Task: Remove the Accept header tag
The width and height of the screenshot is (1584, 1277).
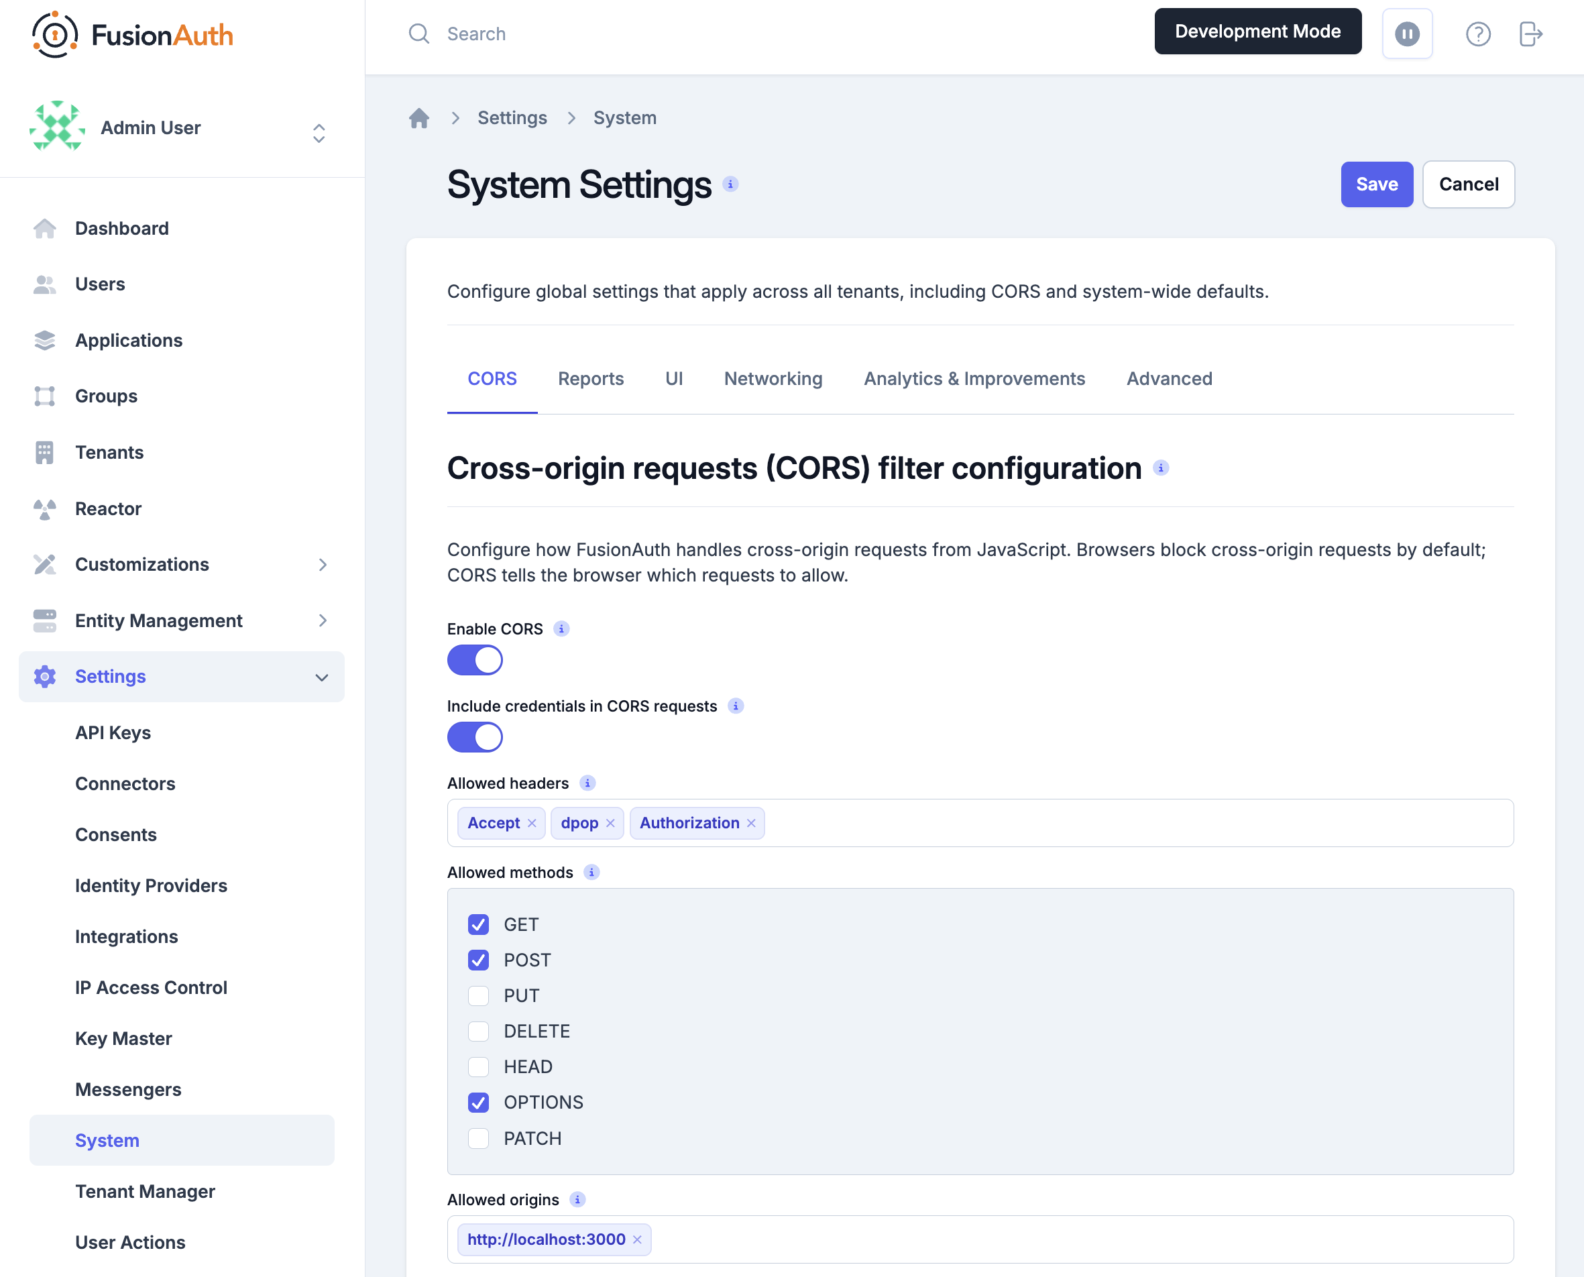Action: (532, 823)
